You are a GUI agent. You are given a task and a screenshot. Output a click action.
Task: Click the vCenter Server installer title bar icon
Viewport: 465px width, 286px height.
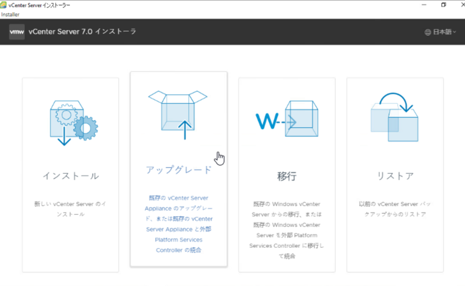point(3,5)
